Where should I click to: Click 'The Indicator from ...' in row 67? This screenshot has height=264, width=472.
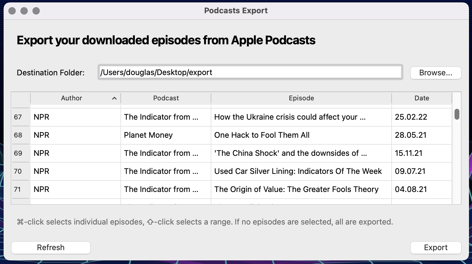[166, 117]
